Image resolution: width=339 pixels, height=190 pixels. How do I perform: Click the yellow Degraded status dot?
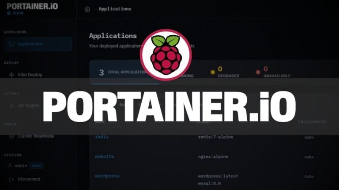coord(213,72)
